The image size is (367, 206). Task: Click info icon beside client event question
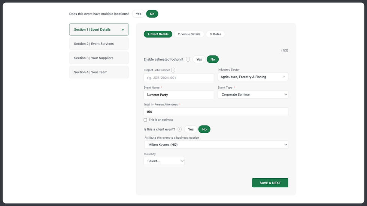[179, 129]
